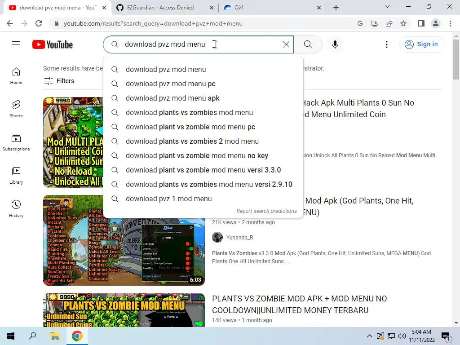The height and width of the screenshot is (345, 460).
Task: Reload the current page
Action: pyautogui.click(x=39, y=23)
